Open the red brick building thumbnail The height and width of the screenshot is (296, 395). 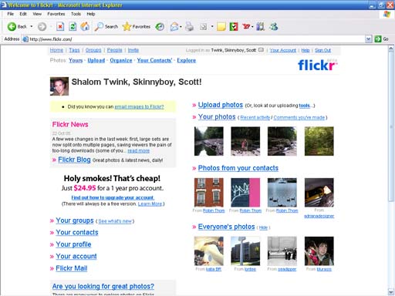(x=209, y=193)
